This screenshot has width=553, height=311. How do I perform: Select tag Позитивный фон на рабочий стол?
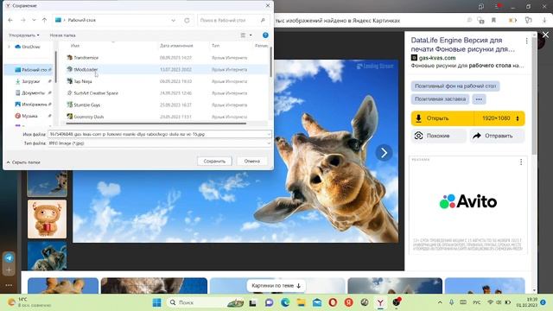tap(455, 86)
